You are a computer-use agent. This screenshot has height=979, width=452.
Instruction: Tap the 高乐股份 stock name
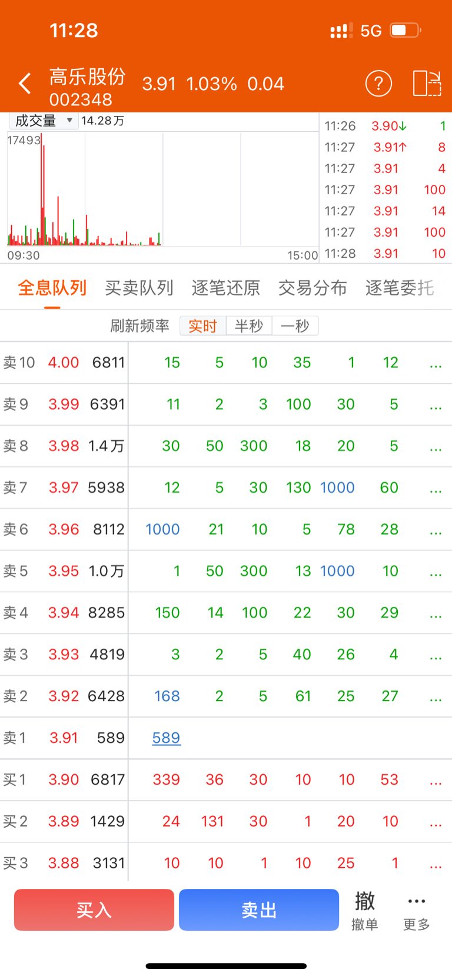[x=87, y=77]
